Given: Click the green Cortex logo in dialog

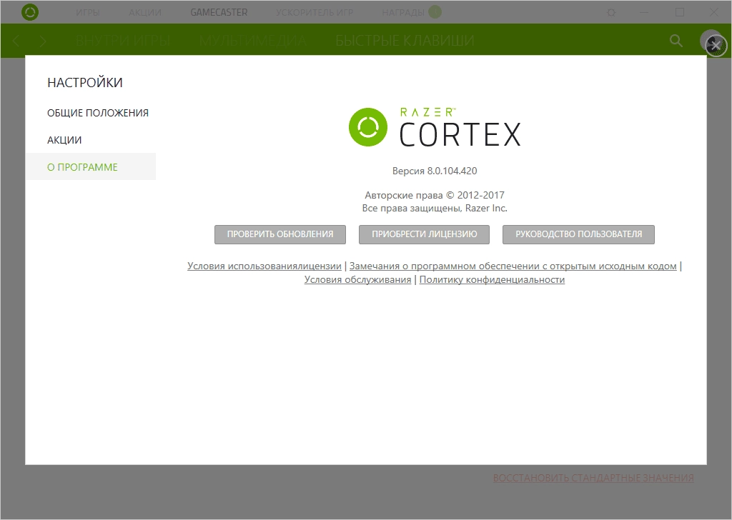Looking at the screenshot, I should 368,127.
